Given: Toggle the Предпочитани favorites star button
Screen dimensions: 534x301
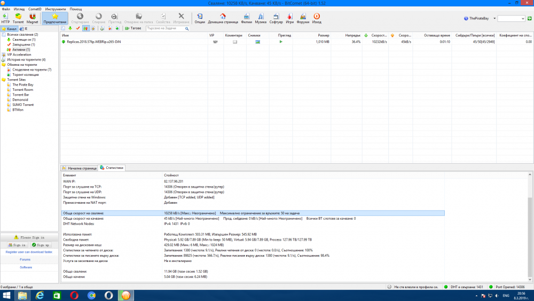Looking at the screenshot, I should point(55,18).
